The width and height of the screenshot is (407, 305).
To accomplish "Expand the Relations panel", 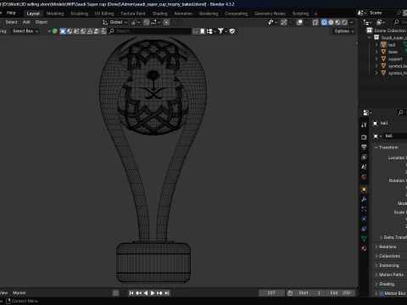I will (386, 247).
